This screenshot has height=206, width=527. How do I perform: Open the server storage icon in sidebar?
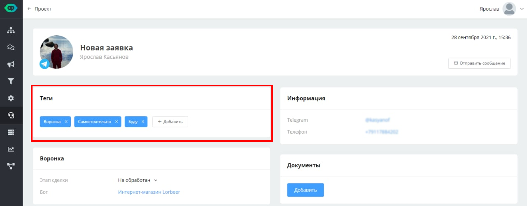pos(11,132)
